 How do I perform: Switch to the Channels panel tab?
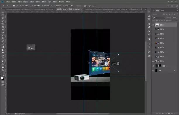tap(162, 10)
